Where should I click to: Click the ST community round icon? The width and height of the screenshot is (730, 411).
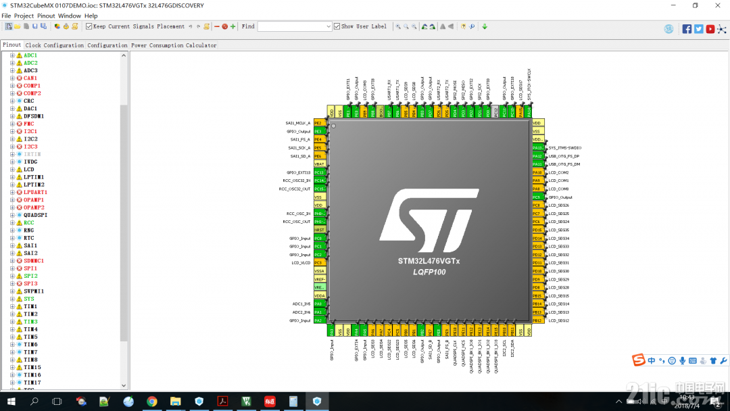click(668, 29)
